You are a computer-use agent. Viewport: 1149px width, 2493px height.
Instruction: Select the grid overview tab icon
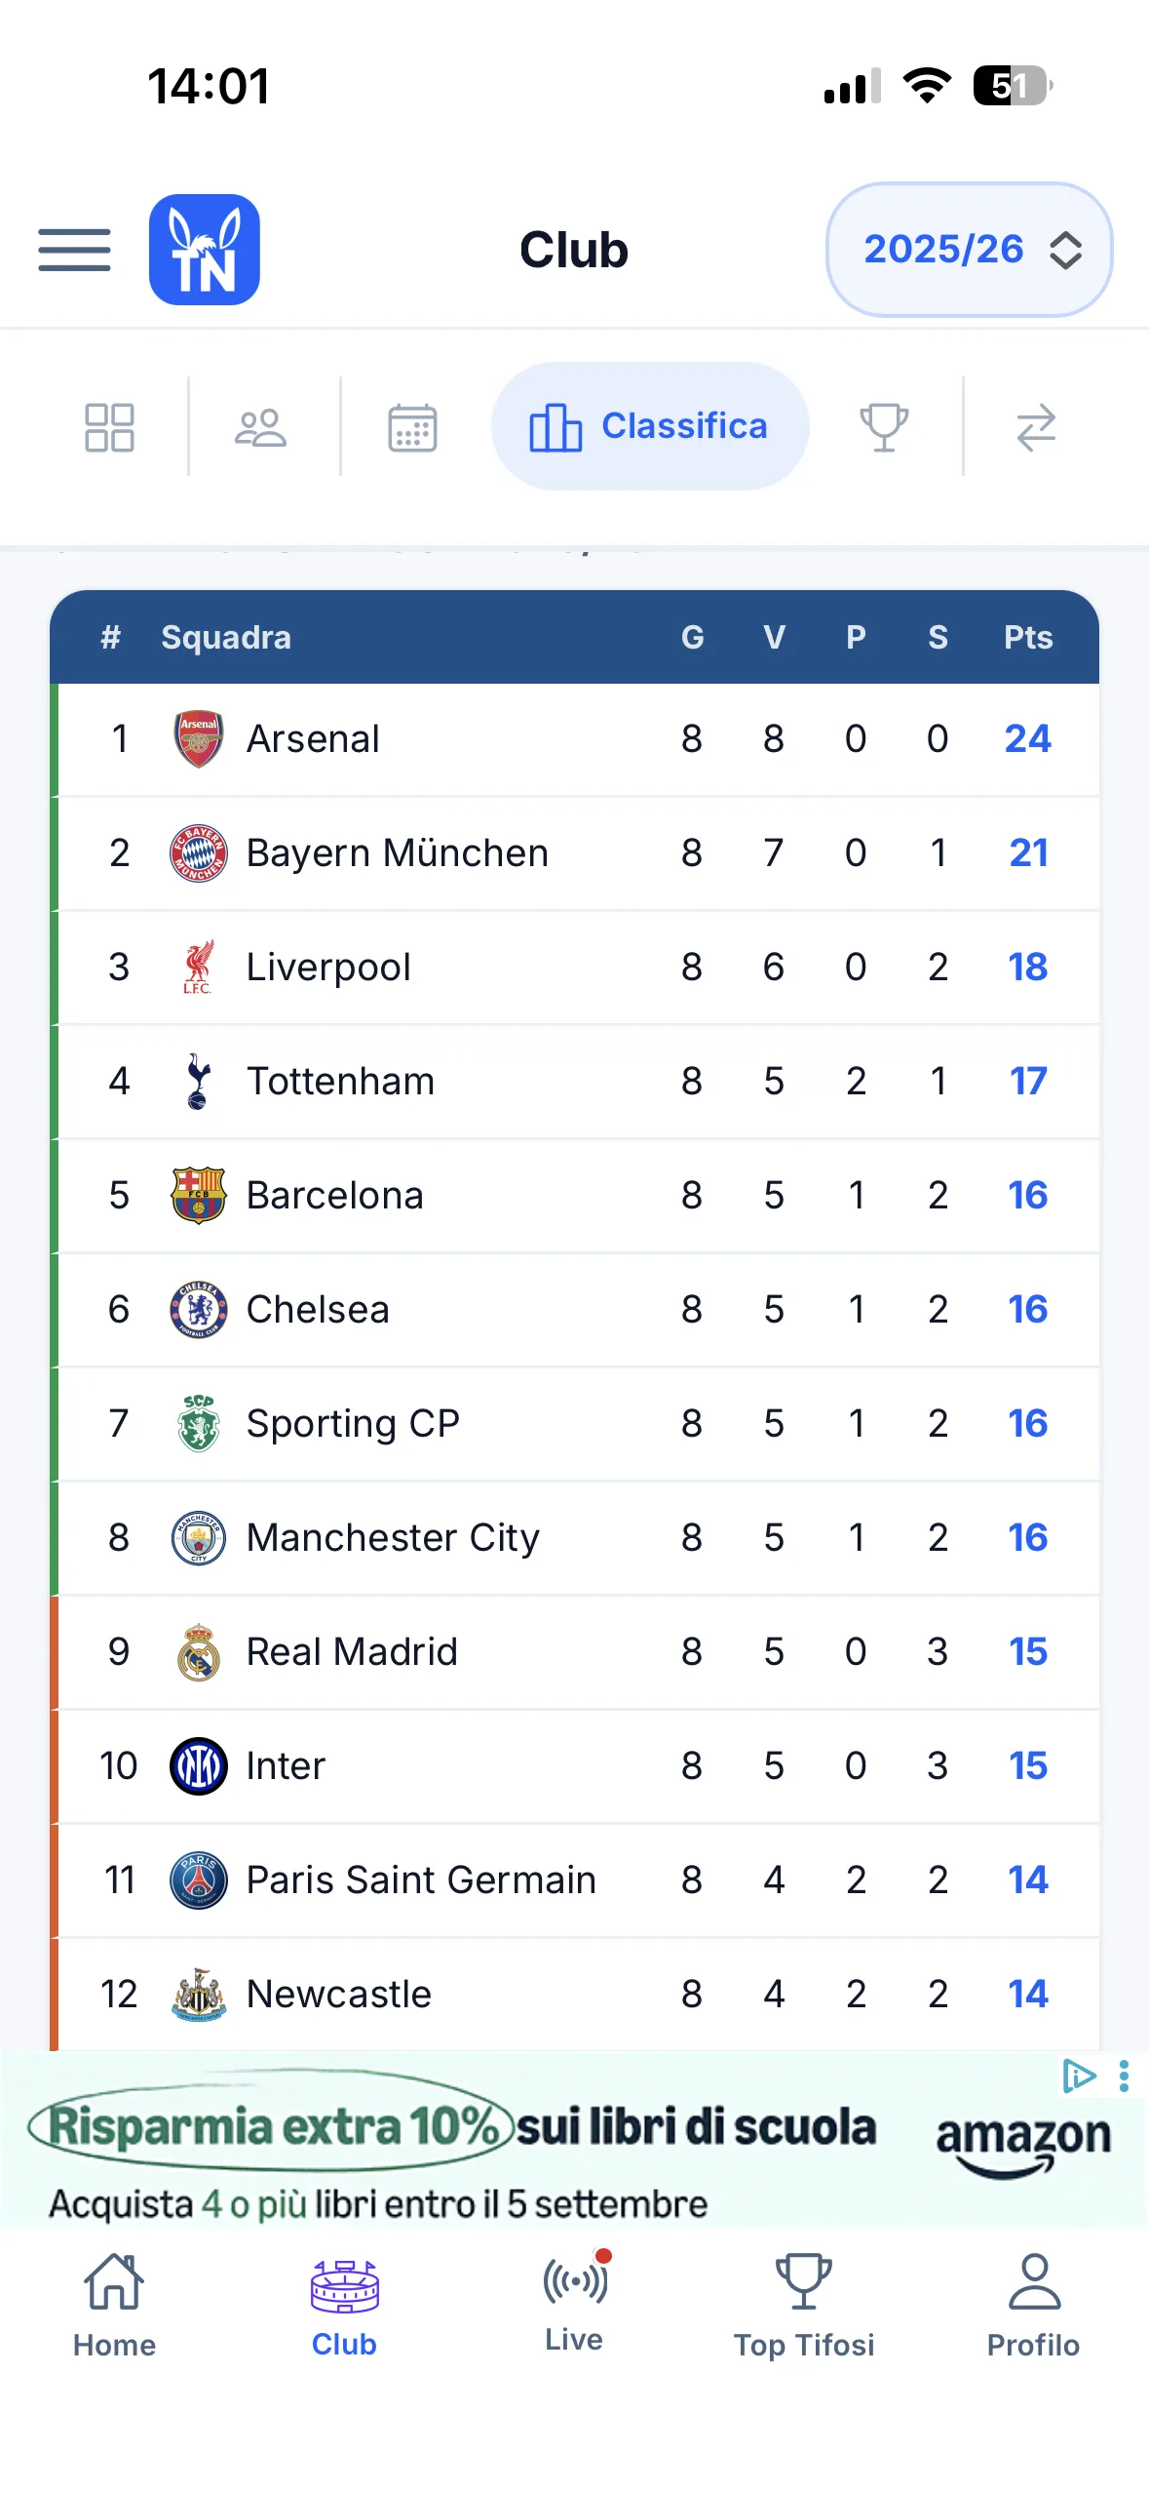coord(109,427)
